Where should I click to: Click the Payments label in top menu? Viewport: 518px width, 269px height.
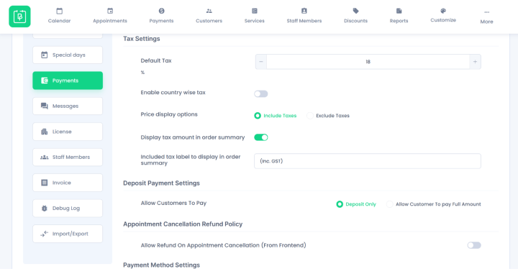[162, 21]
